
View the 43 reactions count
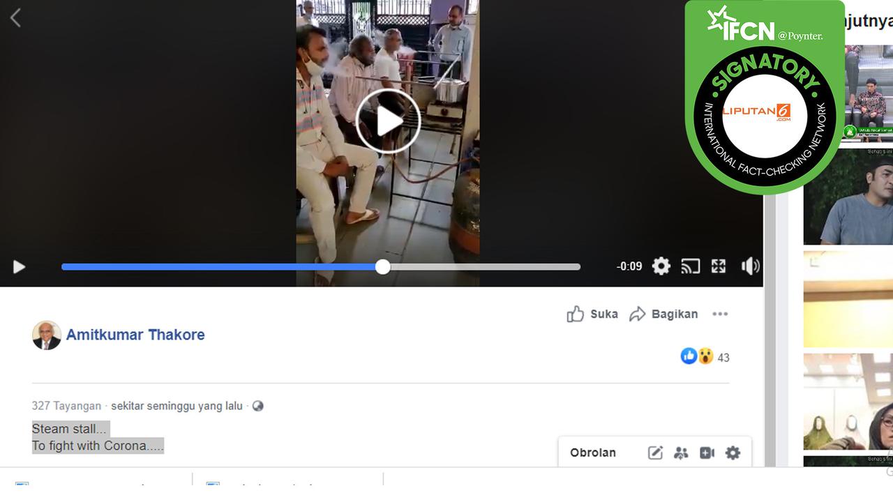[x=723, y=358]
